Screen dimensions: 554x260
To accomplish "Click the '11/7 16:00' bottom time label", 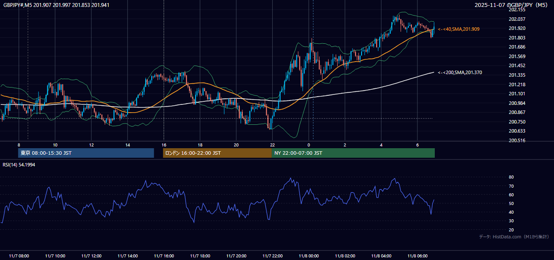I will tap(164, 256).
